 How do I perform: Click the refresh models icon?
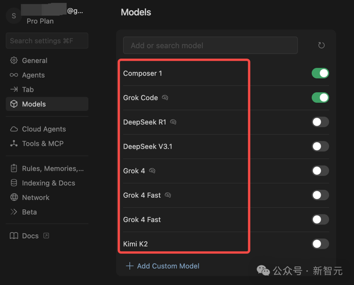coord(321,45)
